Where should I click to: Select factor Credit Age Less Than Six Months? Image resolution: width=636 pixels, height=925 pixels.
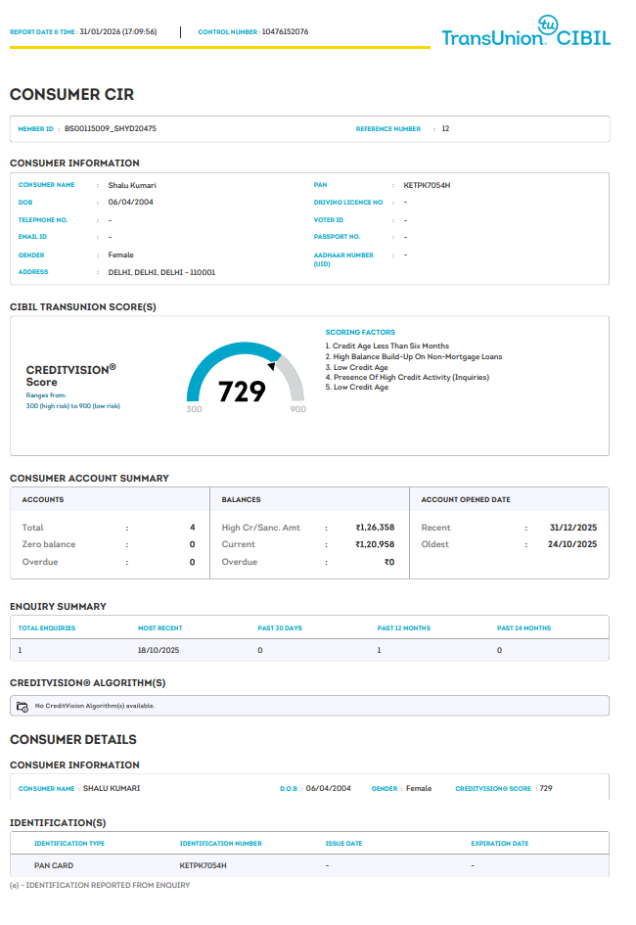tap(390, 347)
